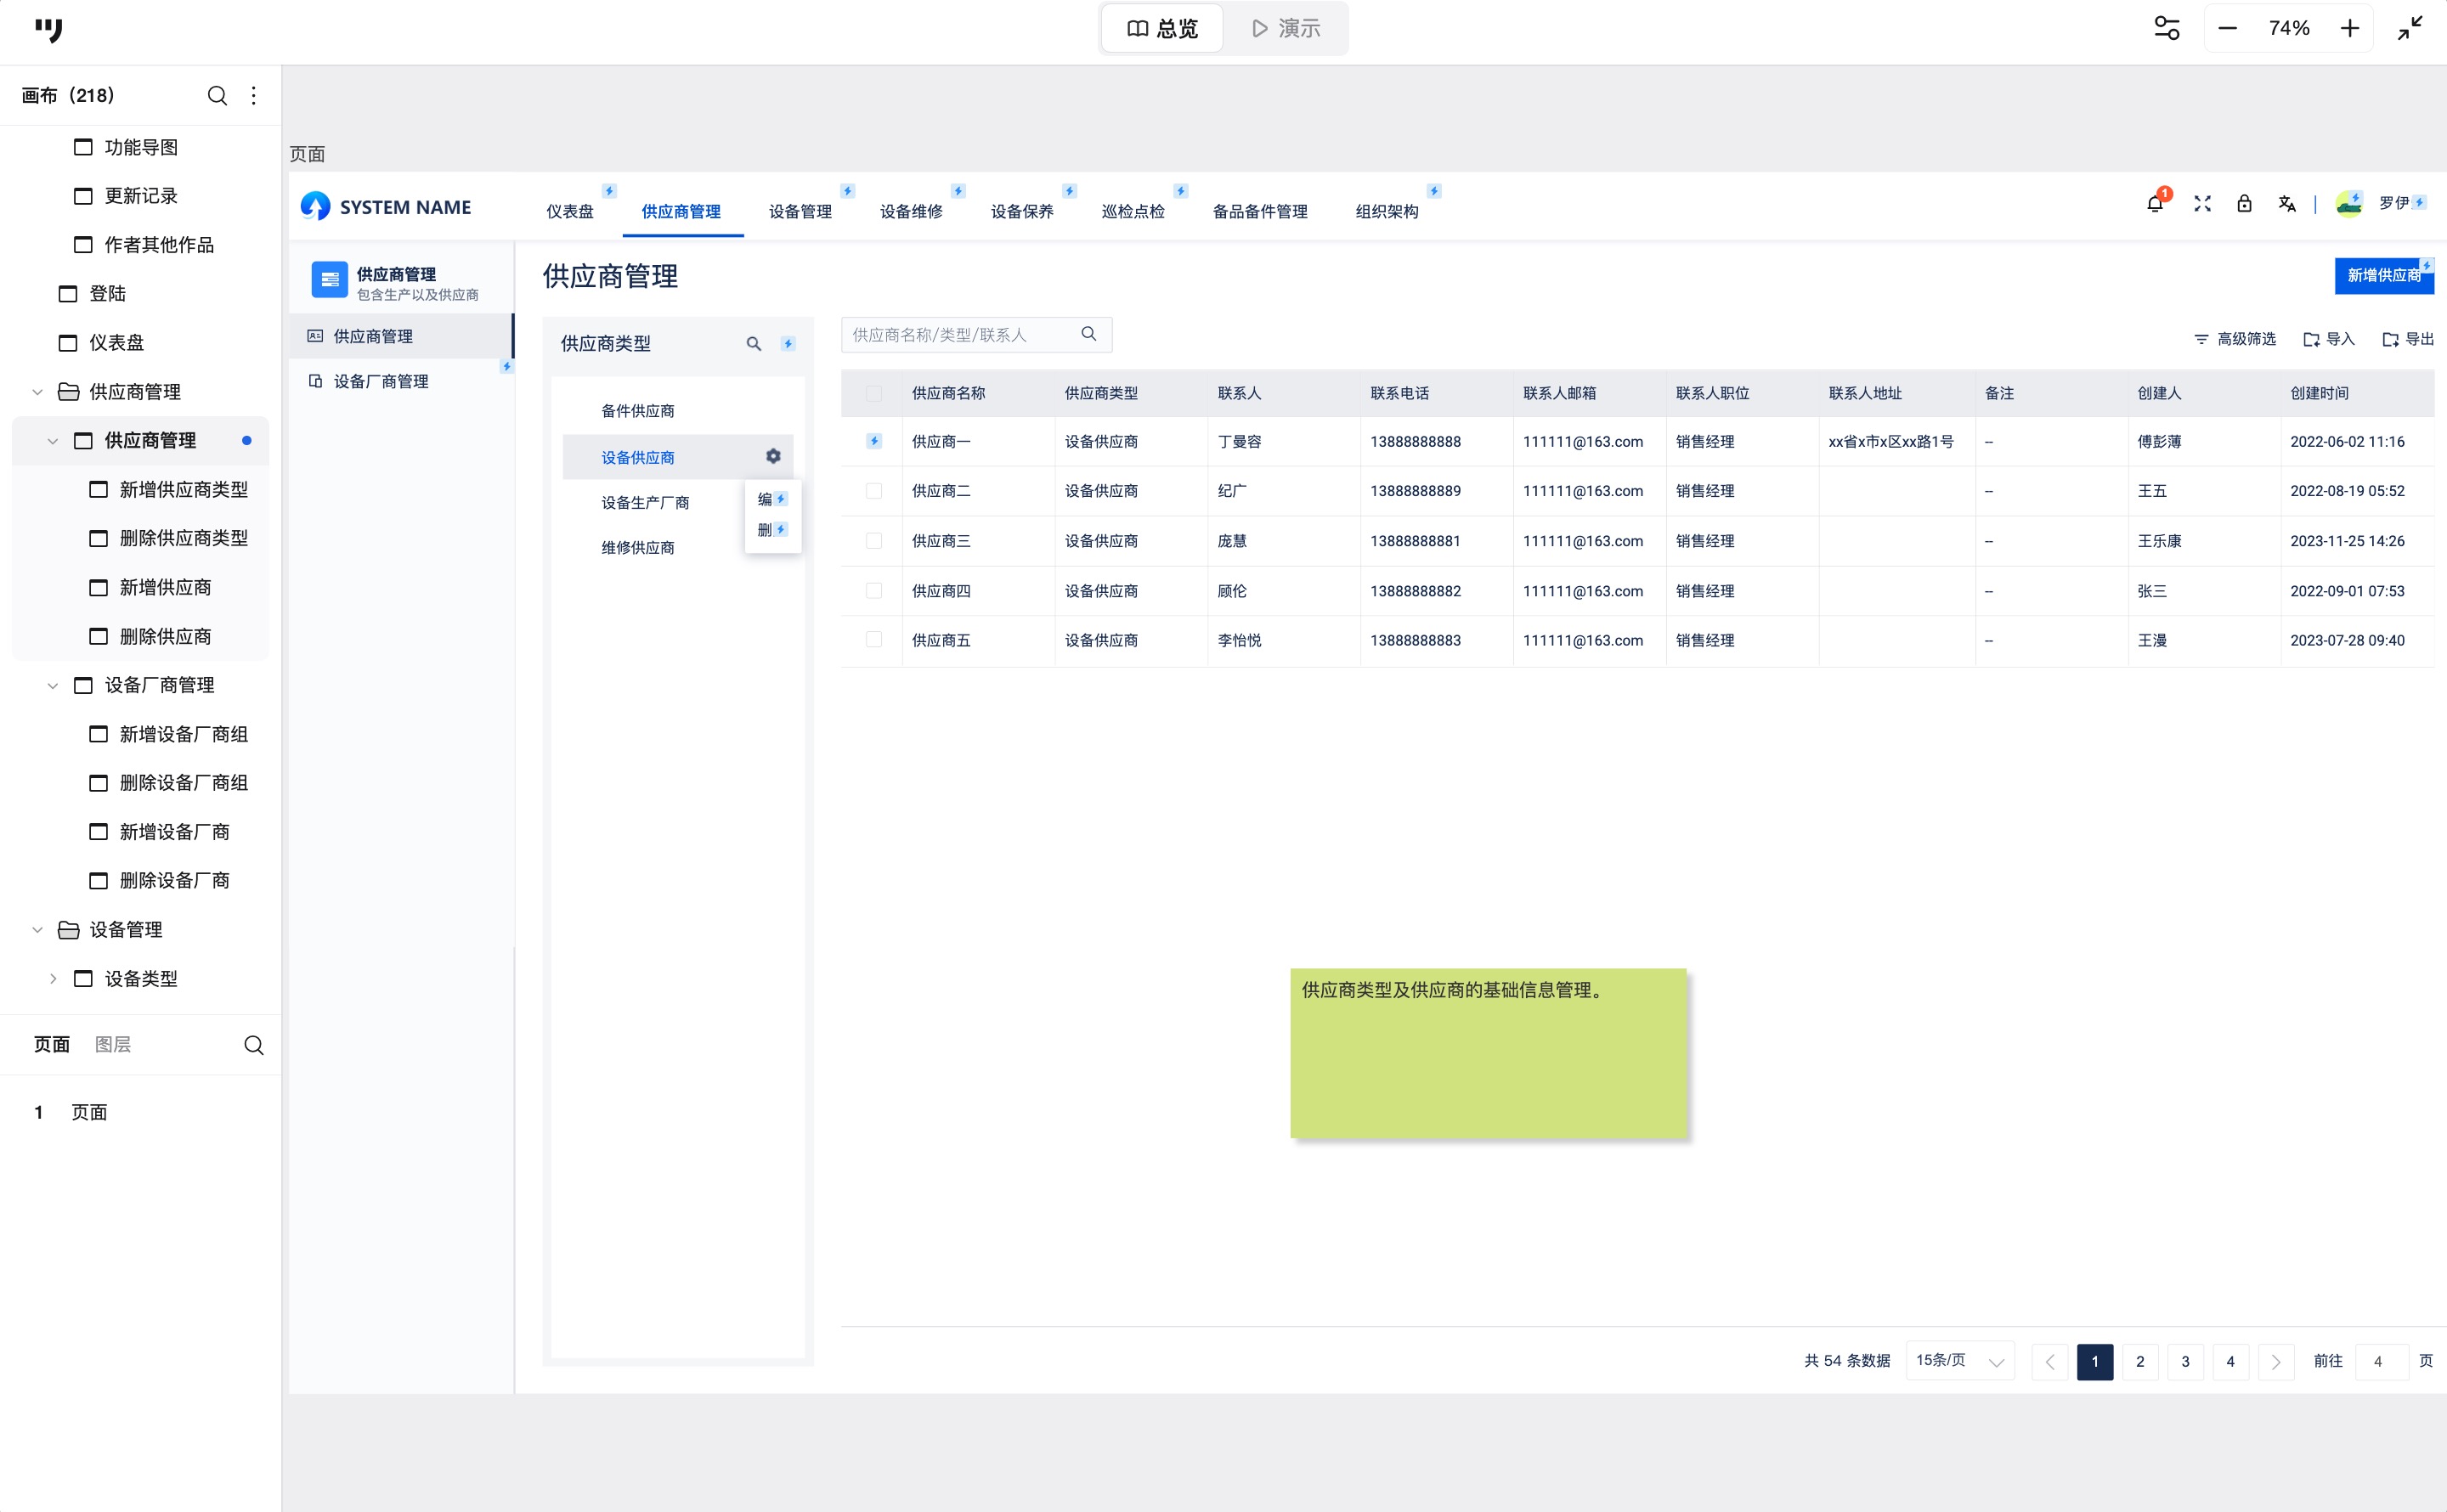Collapse the 设备厂商管理 tree node
2447x1512 pixels.
tap(53, 685)
